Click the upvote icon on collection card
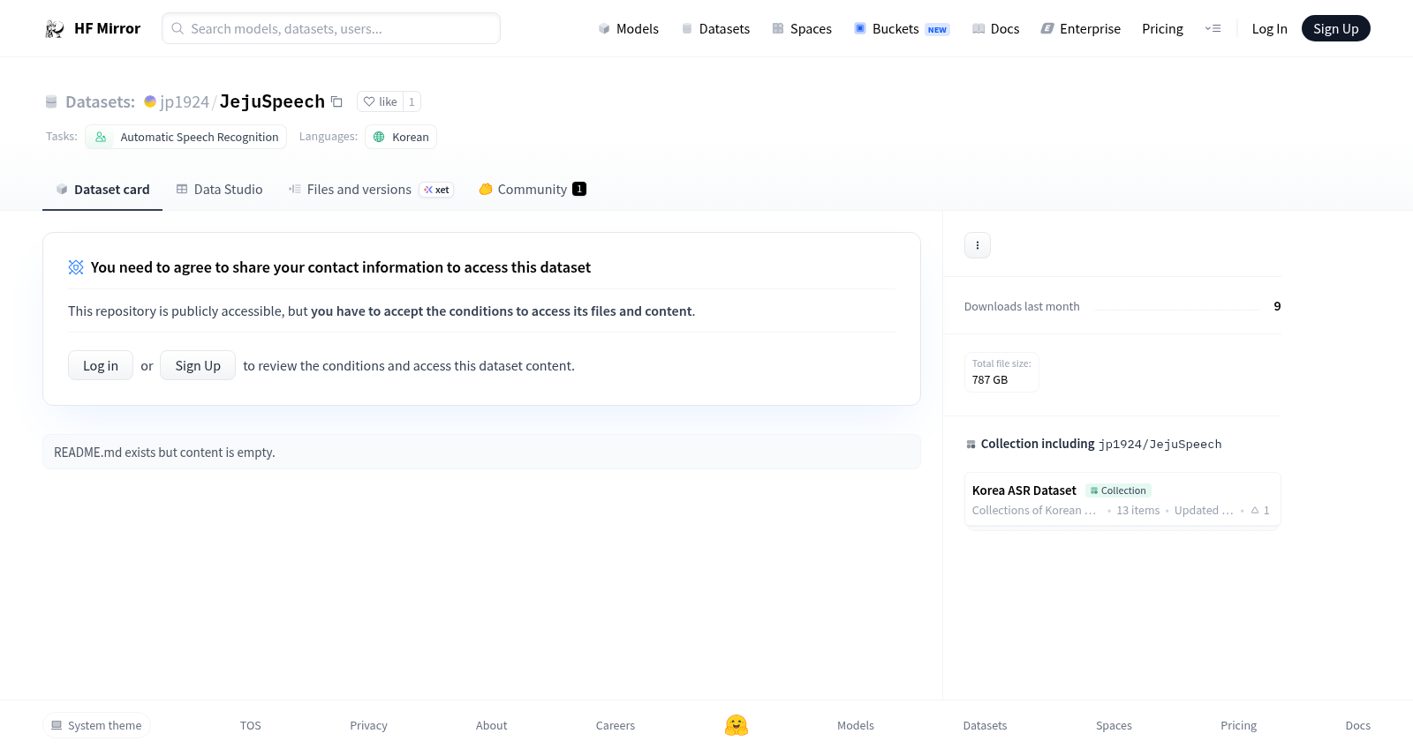 pos(1255,510)
